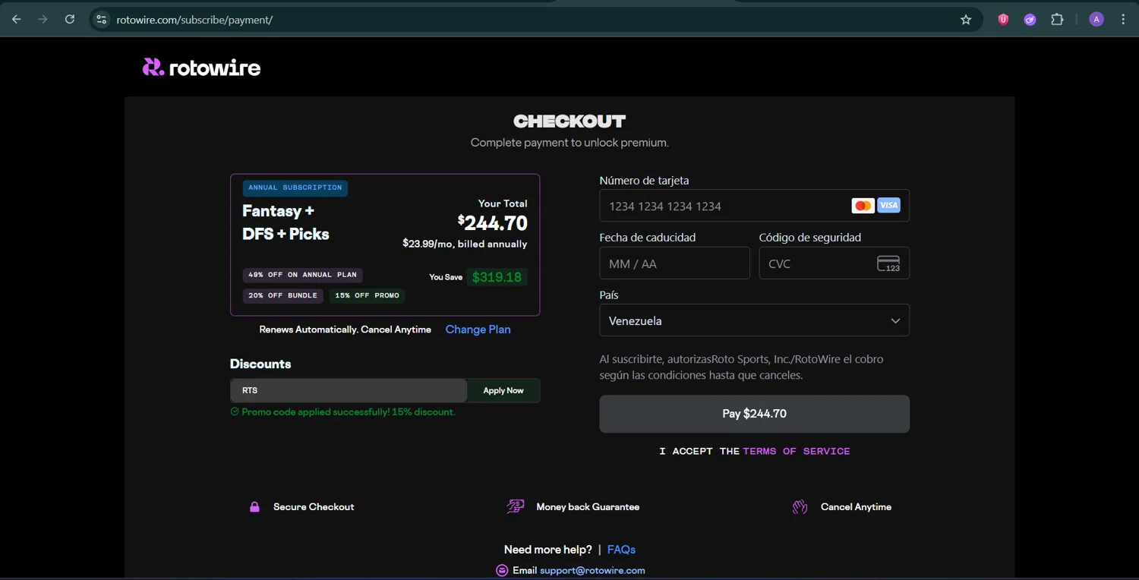Click the 'I ACCEPT THE' text

[699, 451]
